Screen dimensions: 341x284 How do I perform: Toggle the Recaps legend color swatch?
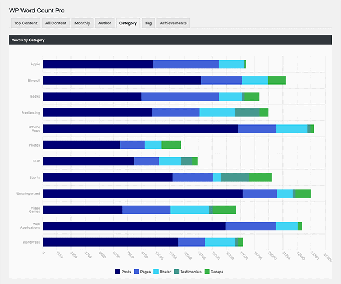click(207, 272)
